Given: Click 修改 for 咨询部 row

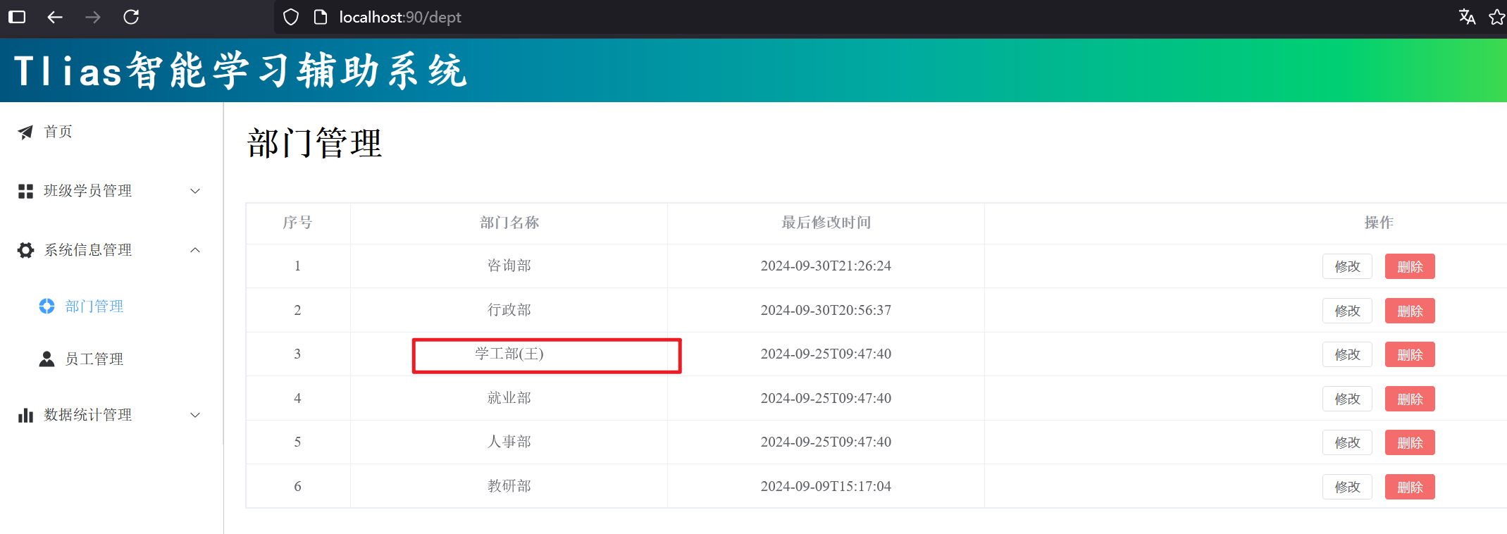Looking at the screenshot, I should point(1346,266).
